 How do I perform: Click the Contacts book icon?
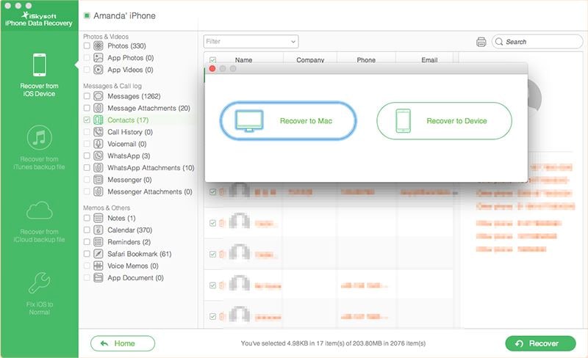tap(98, 120)
